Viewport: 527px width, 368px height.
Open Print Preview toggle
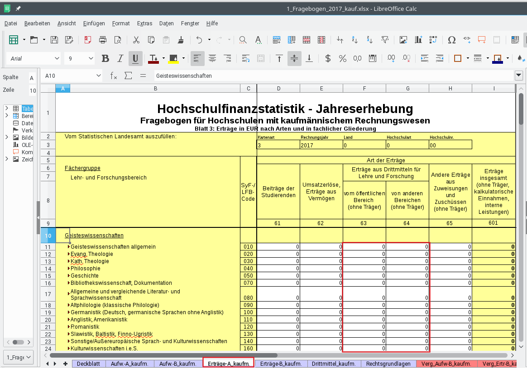118,40
